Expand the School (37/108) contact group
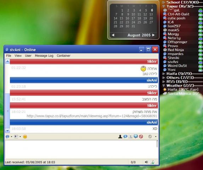Image resolution: width=203 pixels, height=170 pixels. coord(164,2)
